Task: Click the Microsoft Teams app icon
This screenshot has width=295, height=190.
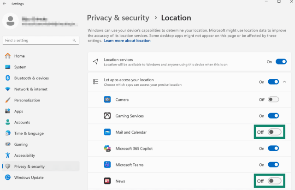Action: [107, 165]
